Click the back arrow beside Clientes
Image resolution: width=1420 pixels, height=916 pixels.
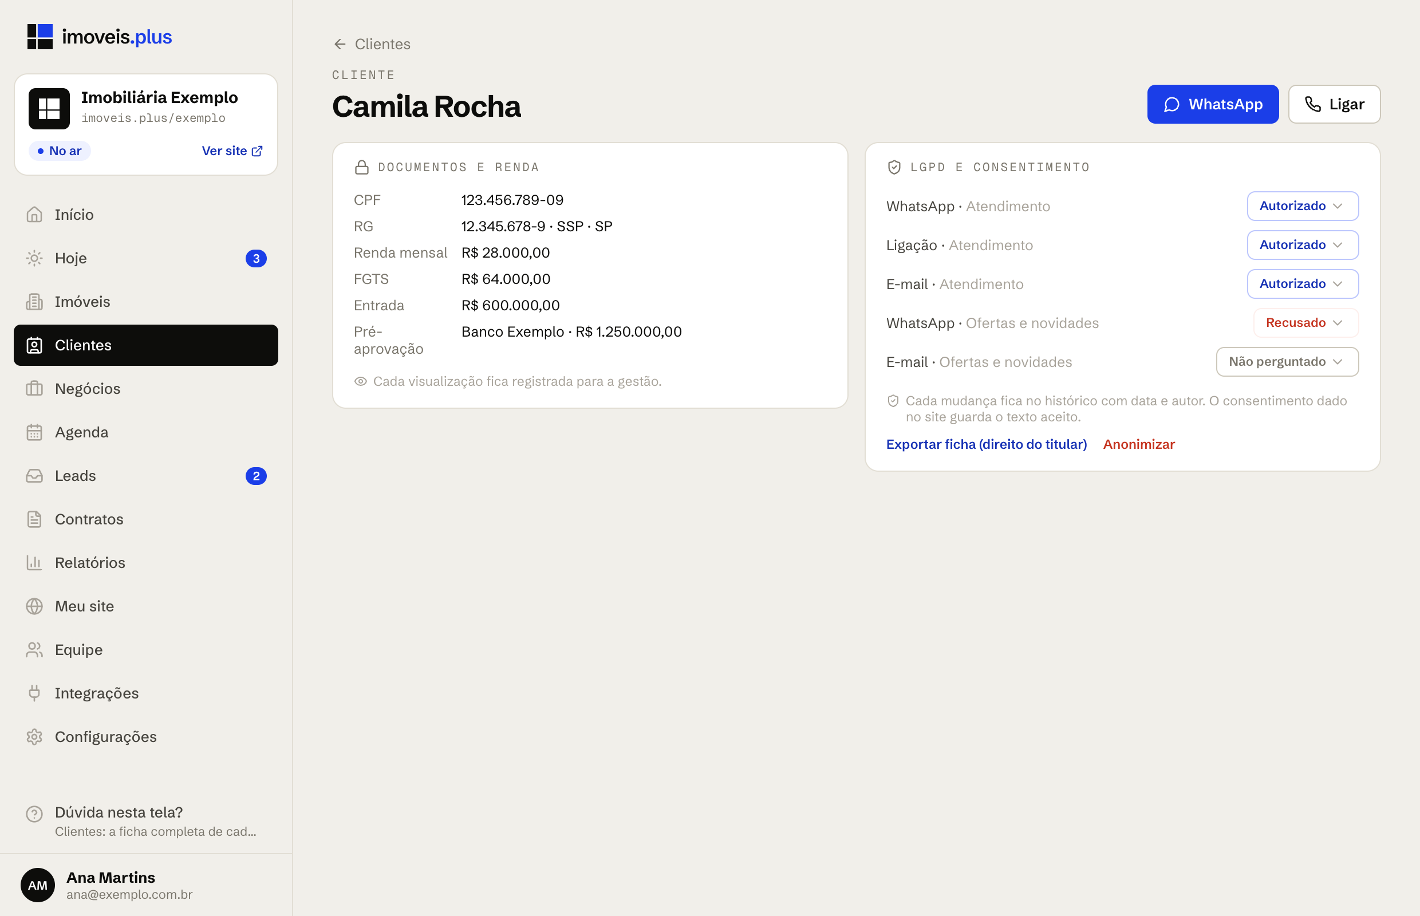coord(340,44)
